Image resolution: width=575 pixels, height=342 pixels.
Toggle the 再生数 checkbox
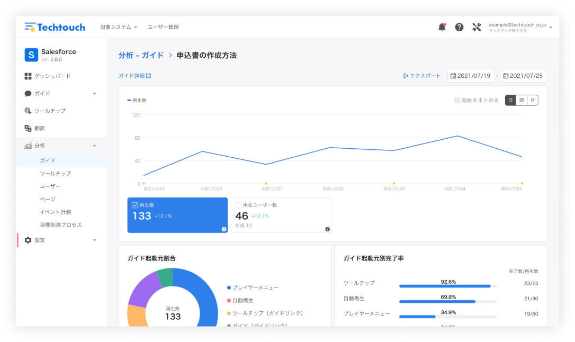tap(135, 205)
